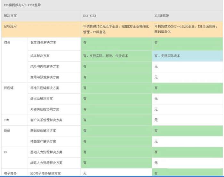Viewport: 224px width, 177px height.
Task: Click "风险与内控解决方案" row label
Action: click(45, 67)
